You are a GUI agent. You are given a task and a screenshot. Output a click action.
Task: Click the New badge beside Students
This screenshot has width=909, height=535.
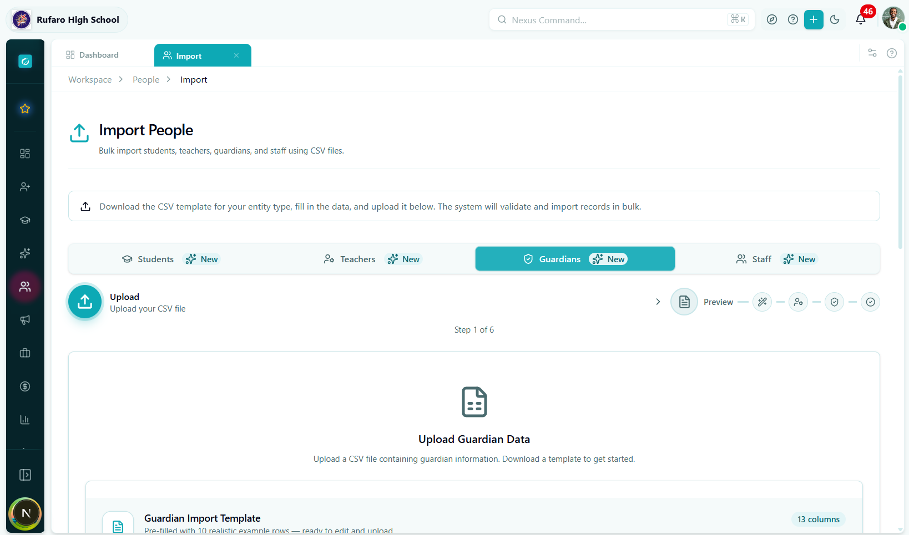[203, 259]
